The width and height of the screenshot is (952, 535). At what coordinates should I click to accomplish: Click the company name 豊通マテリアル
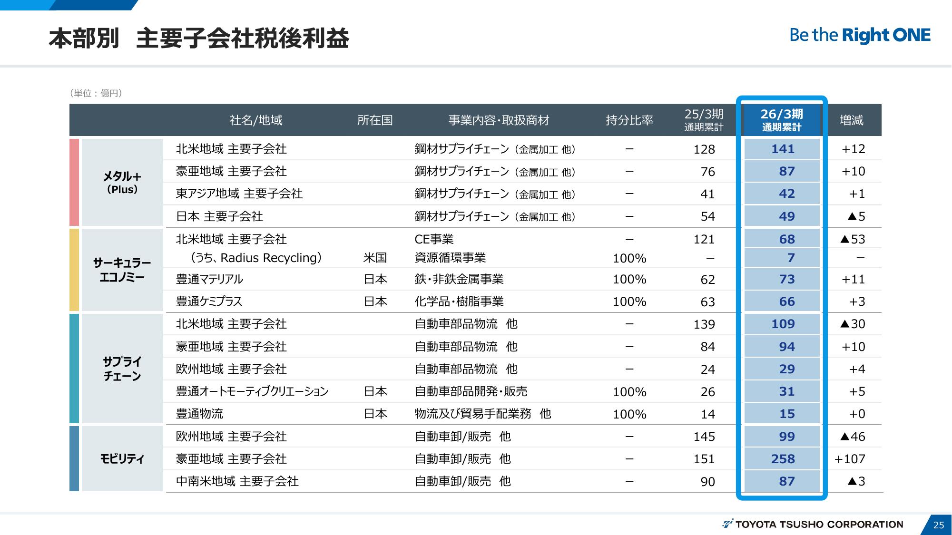pos(209,279)
